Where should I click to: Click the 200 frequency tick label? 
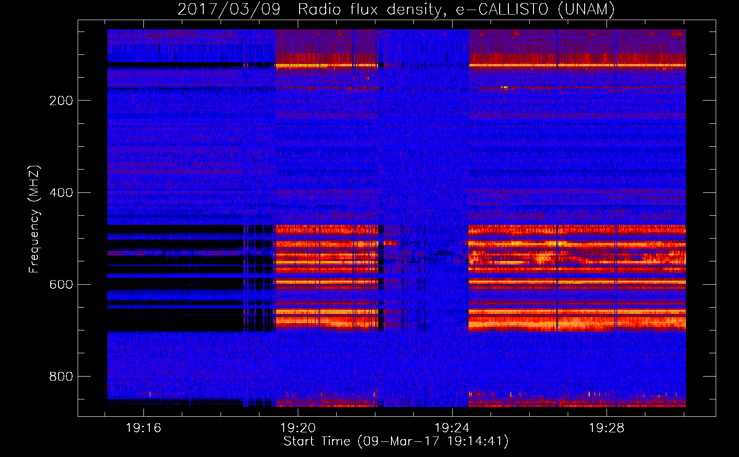point(61,101)
